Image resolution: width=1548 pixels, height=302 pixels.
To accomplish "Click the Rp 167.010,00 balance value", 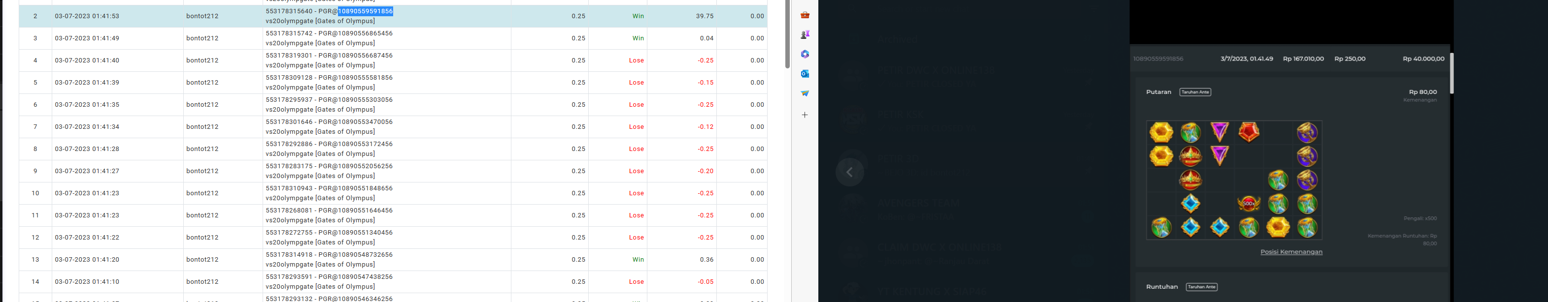I will click(x=1304, y=59).
